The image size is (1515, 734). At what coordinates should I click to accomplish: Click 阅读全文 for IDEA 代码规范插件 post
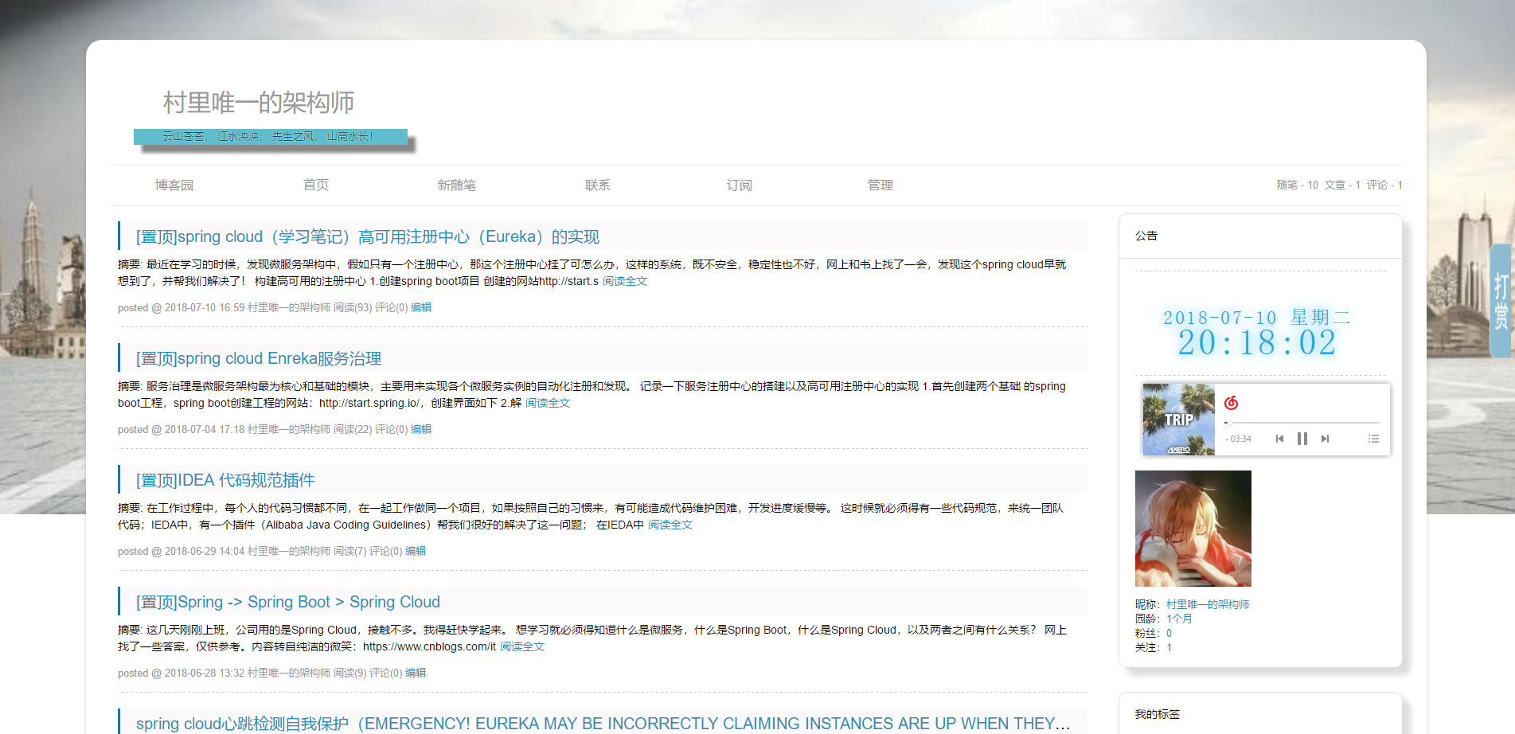[x=670, y=525]
